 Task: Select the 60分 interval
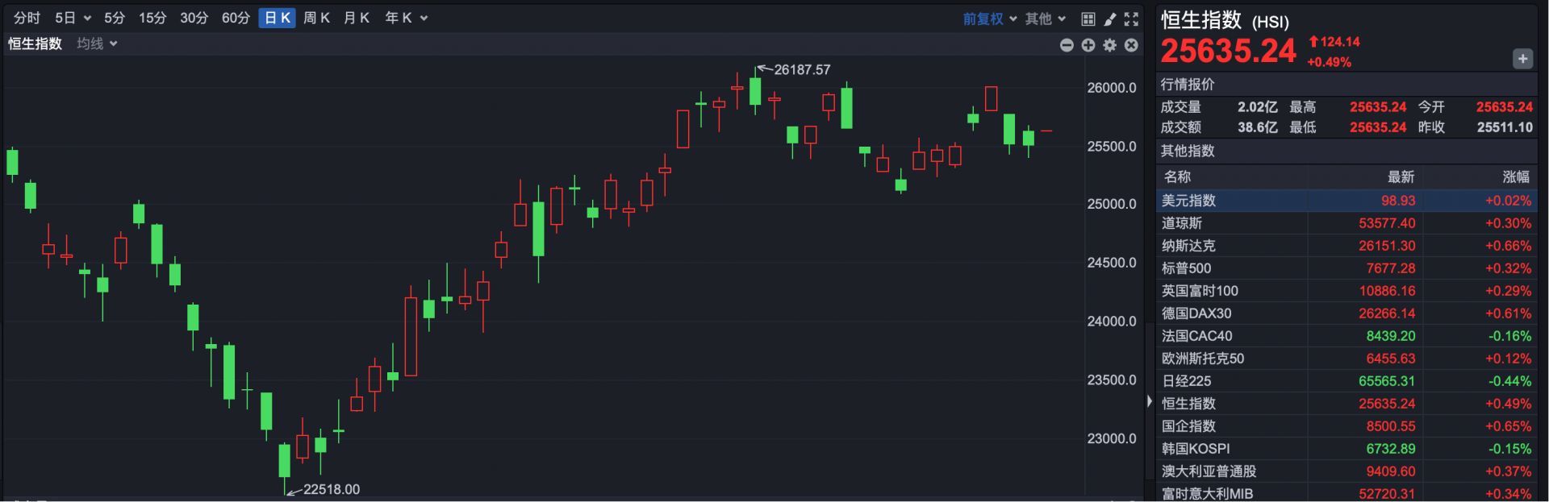[x=236, y=18]
